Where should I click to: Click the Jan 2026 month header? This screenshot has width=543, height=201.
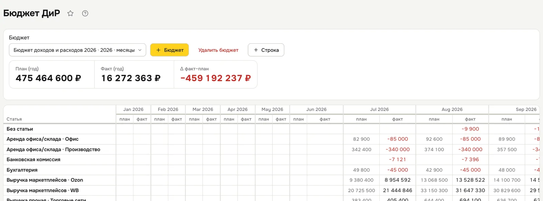[x=133, y=109]
